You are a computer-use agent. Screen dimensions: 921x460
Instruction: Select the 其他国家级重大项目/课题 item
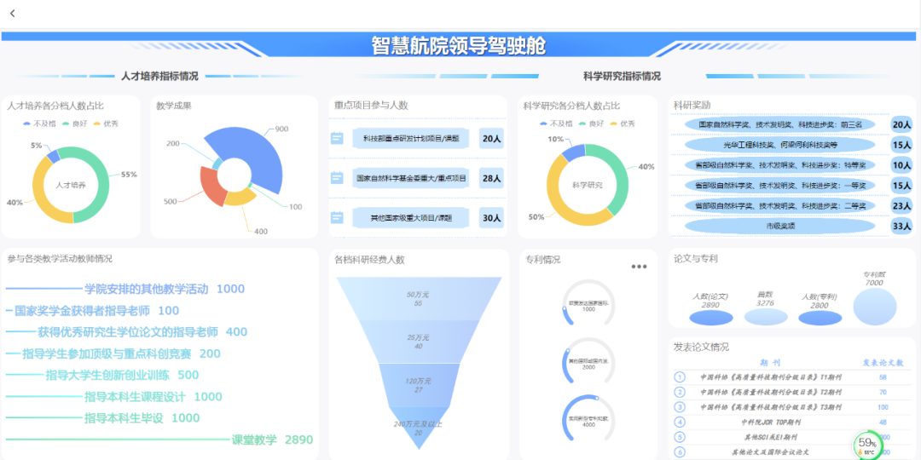coord(411,218)
